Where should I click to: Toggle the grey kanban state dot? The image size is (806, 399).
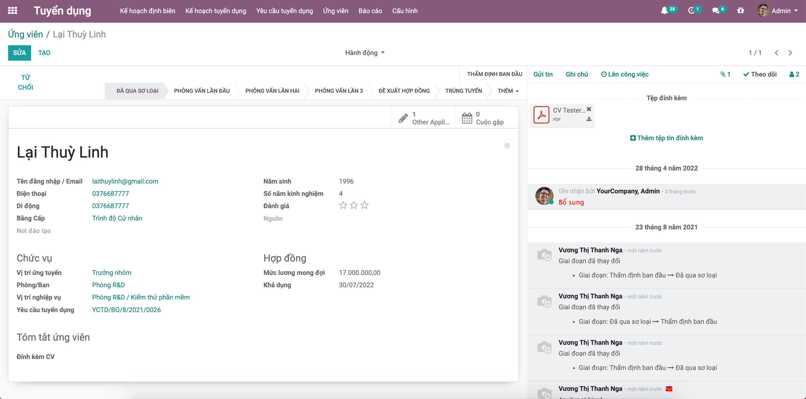pyautogui.click(x=507, y=146)
